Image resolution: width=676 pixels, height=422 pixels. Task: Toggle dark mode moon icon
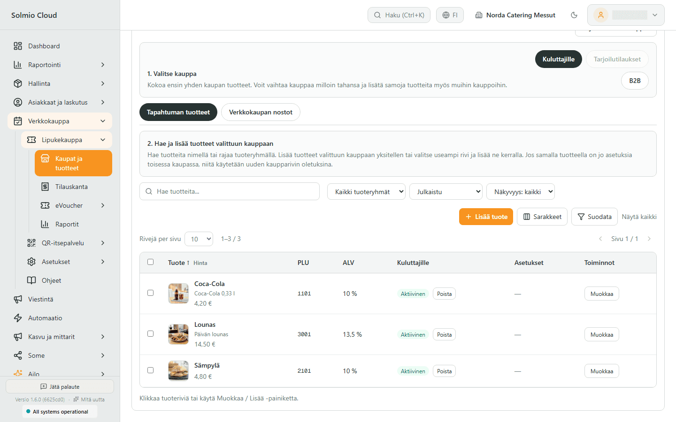[574, 15]
